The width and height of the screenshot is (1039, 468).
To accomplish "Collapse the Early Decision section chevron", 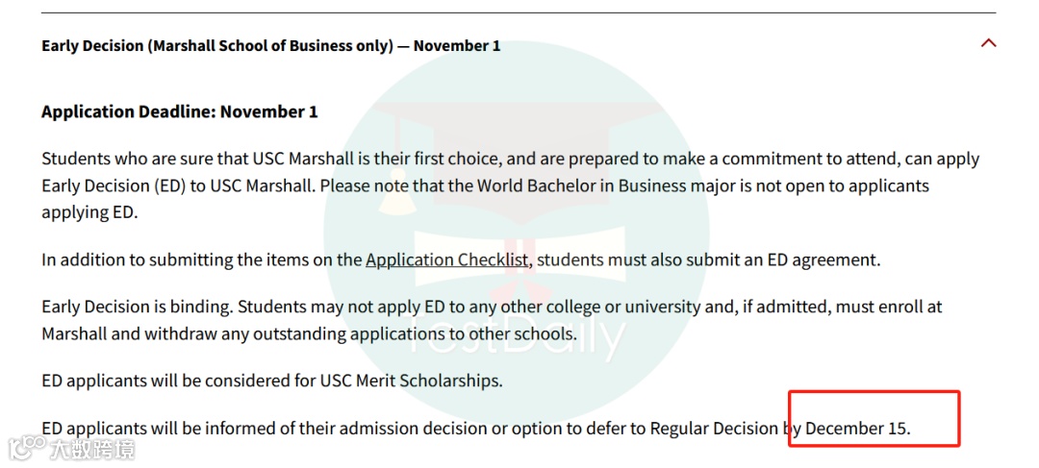I will [988, 43].
